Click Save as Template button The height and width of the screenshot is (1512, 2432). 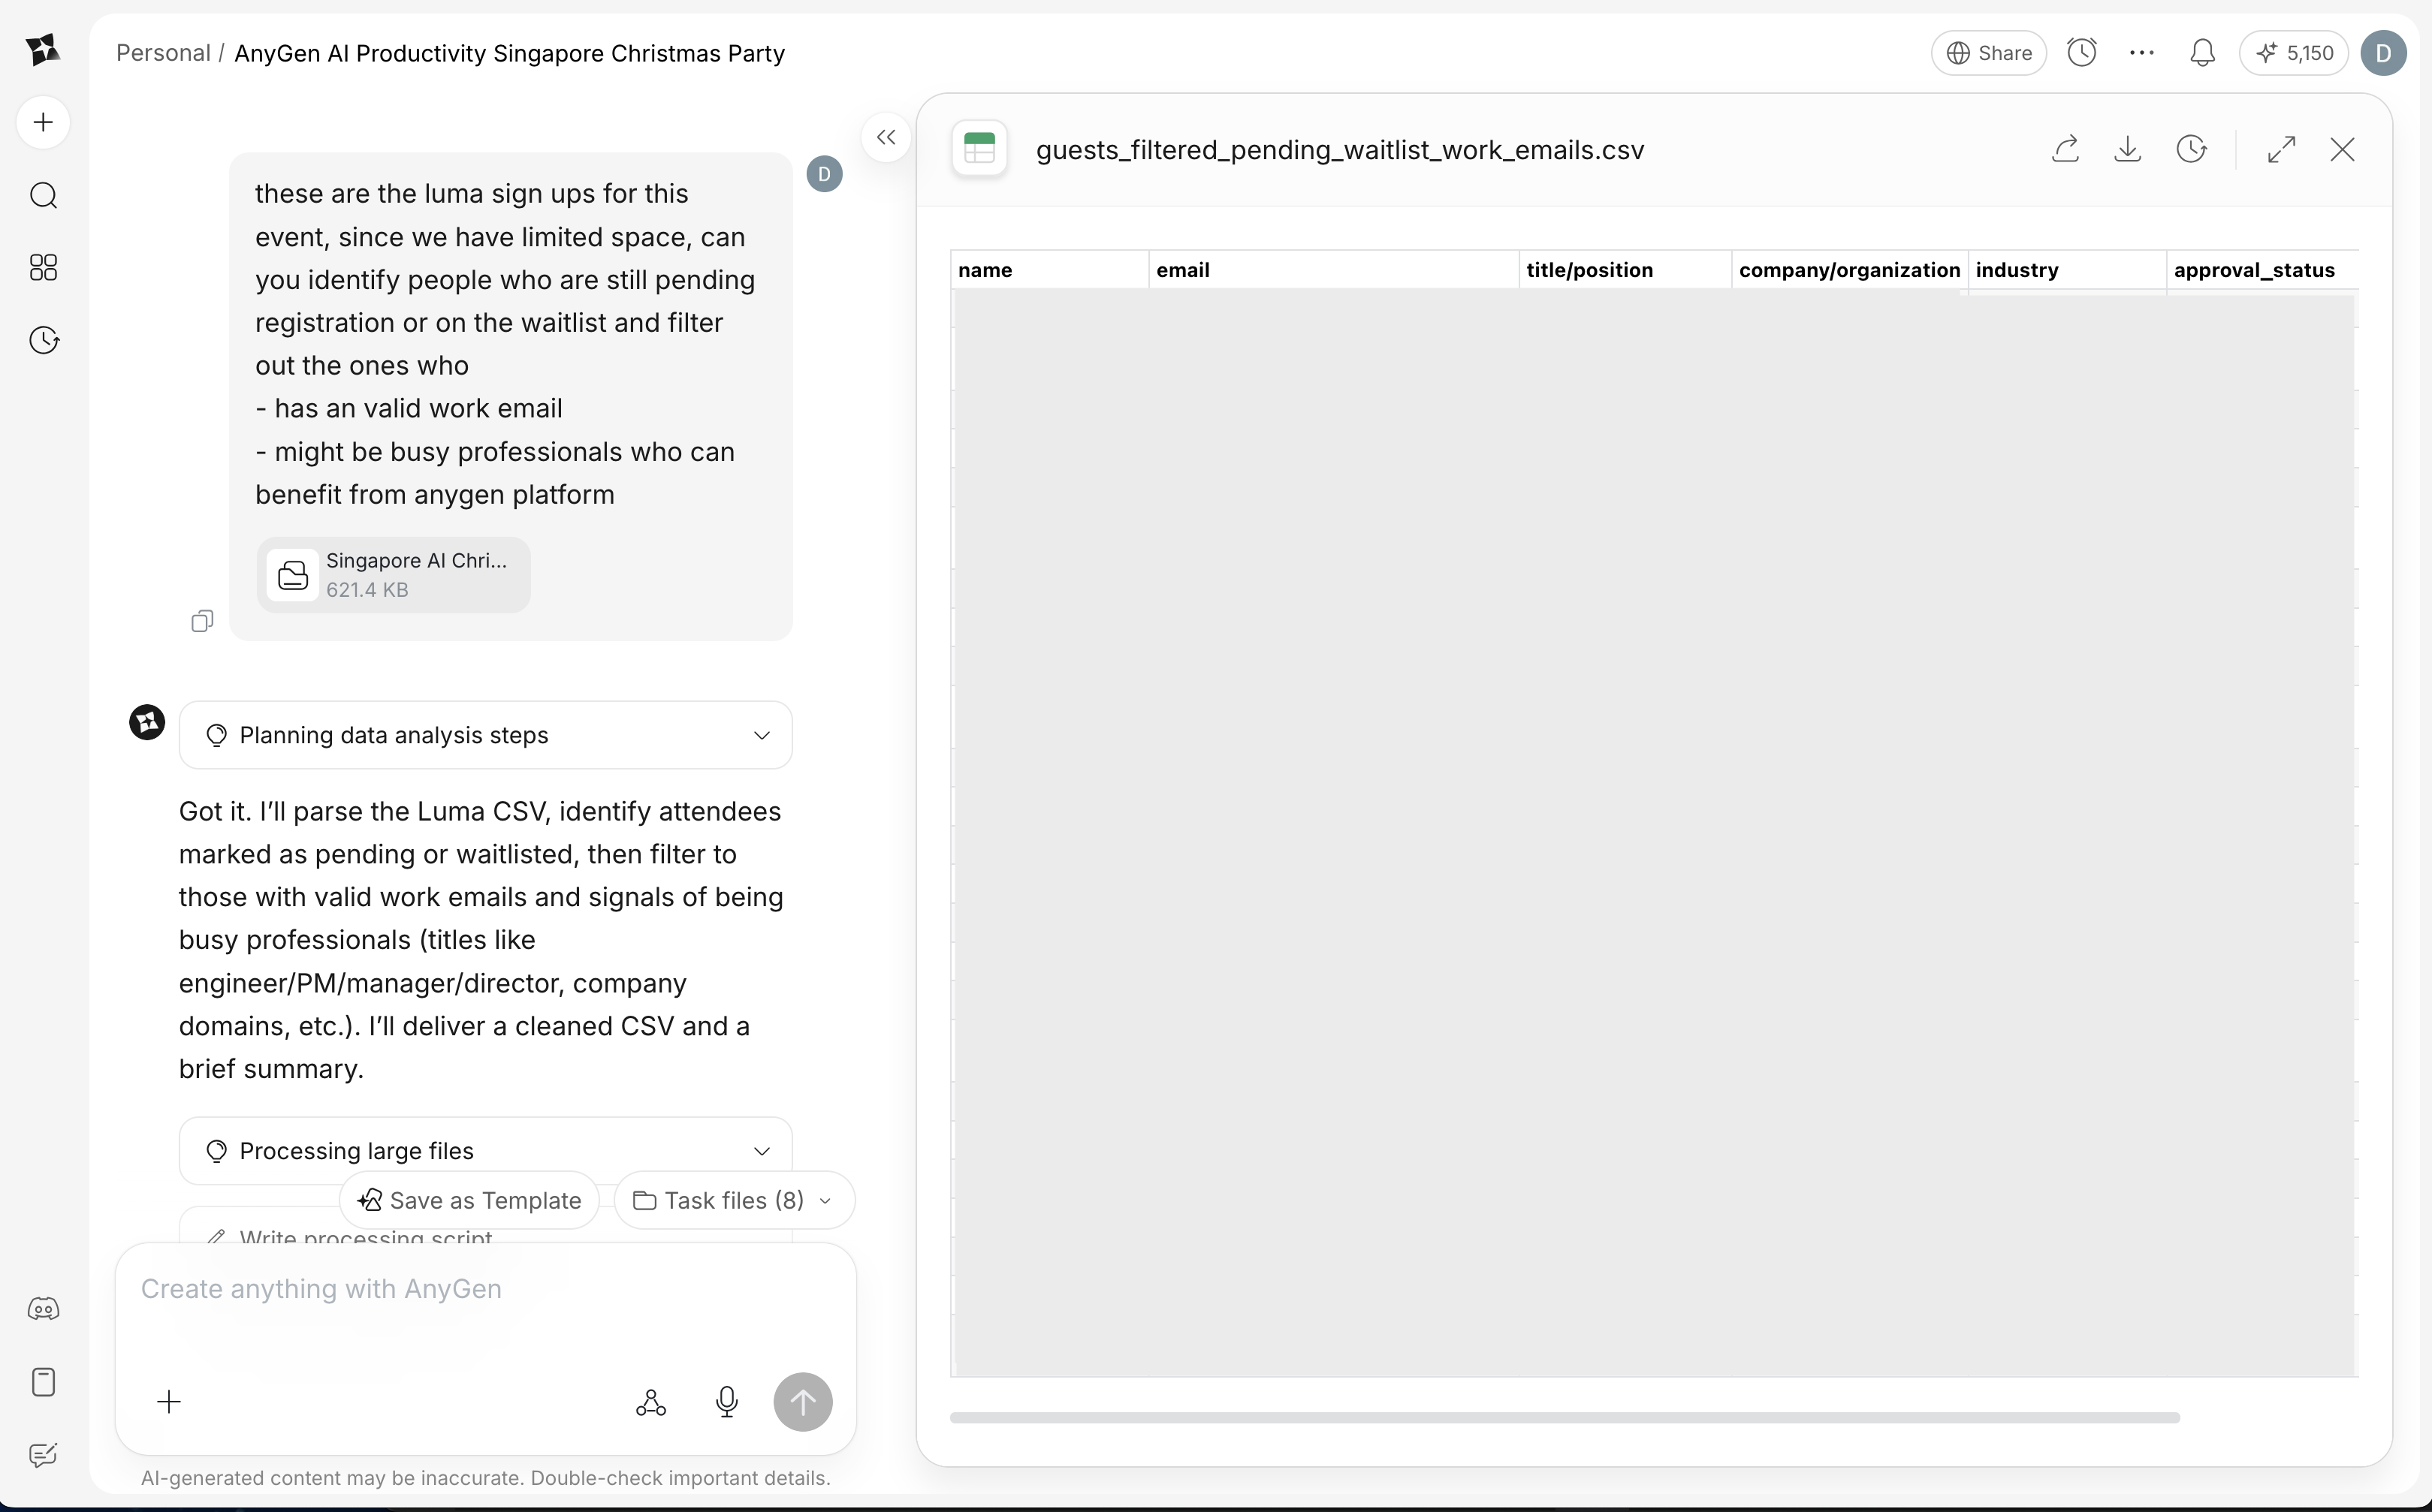[x=469, y=1200]
